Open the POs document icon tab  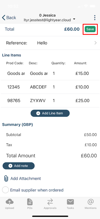click(x=30, y=202)
